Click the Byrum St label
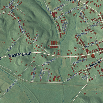Image resolution: width=103 pixels, height=103 pixels. coord(33,74)
